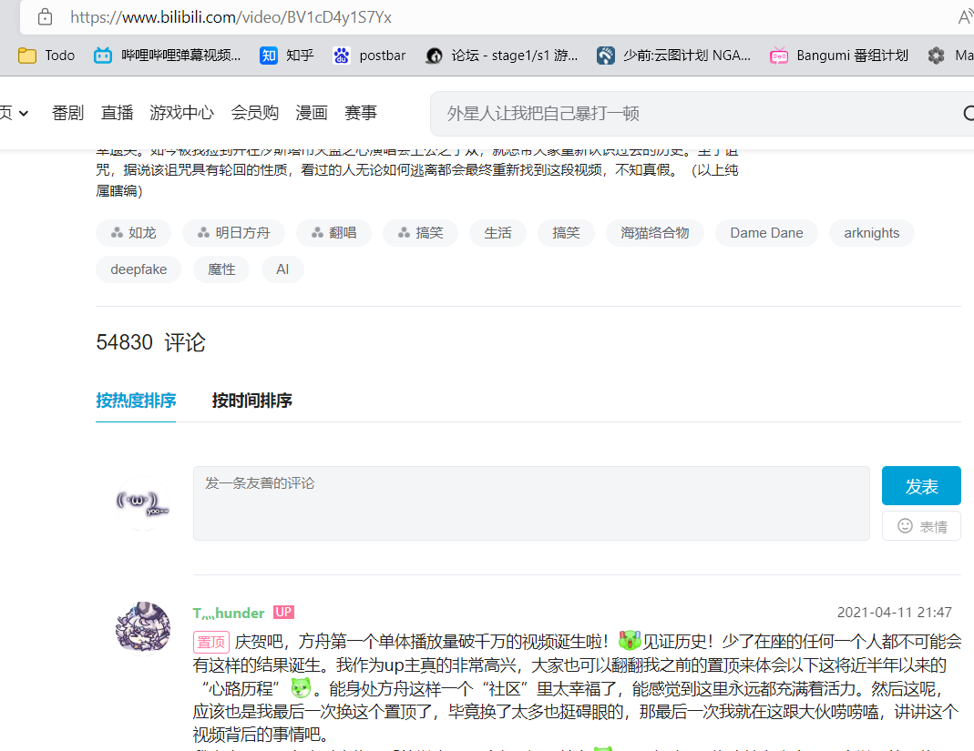Click your own avatar beside comment box
Image resolution: width=974 pixels, height=751 pixels.
coord(143,503)
